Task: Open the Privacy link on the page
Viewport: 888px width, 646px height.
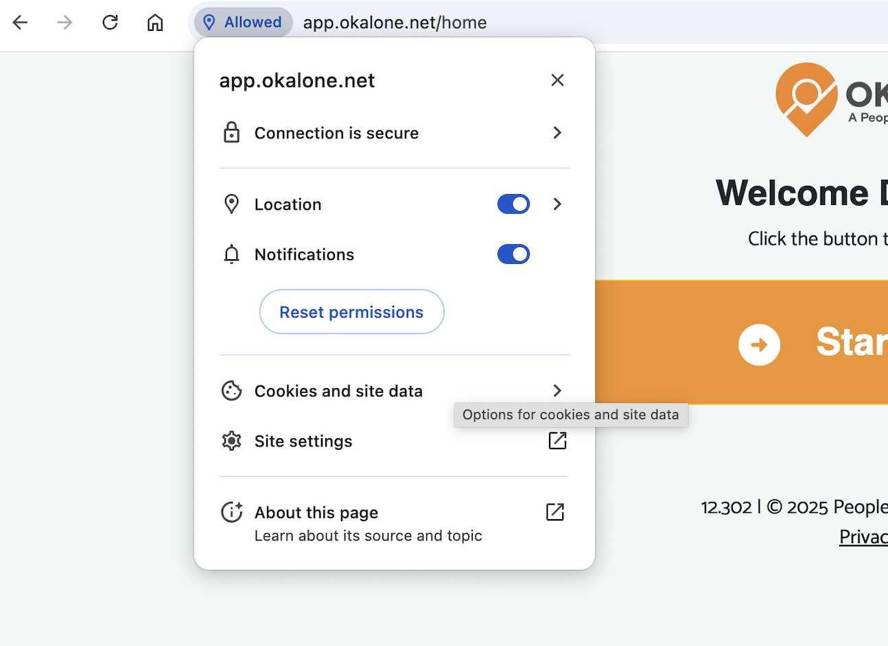Action: coord(863,537)
